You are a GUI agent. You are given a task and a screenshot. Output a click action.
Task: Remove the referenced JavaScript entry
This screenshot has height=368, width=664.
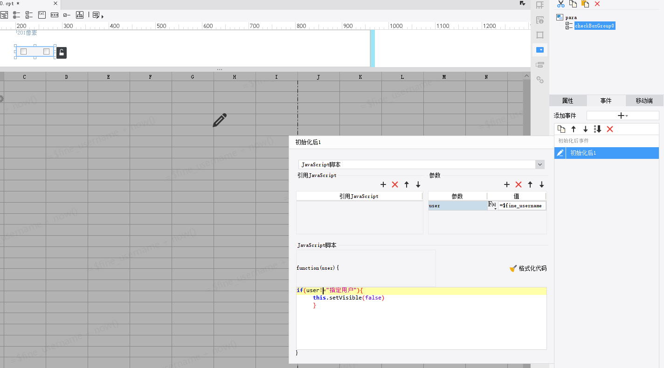pyautogui.click(x=395, y=184)
